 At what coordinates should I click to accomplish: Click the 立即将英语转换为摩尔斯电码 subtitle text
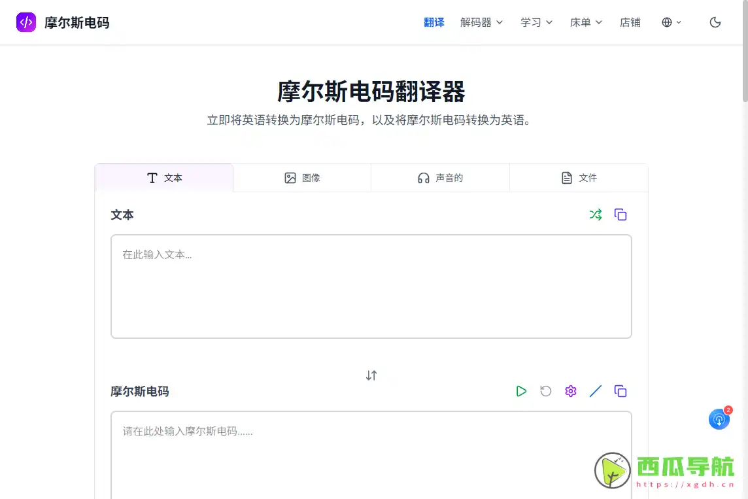[x=369, y=120]
